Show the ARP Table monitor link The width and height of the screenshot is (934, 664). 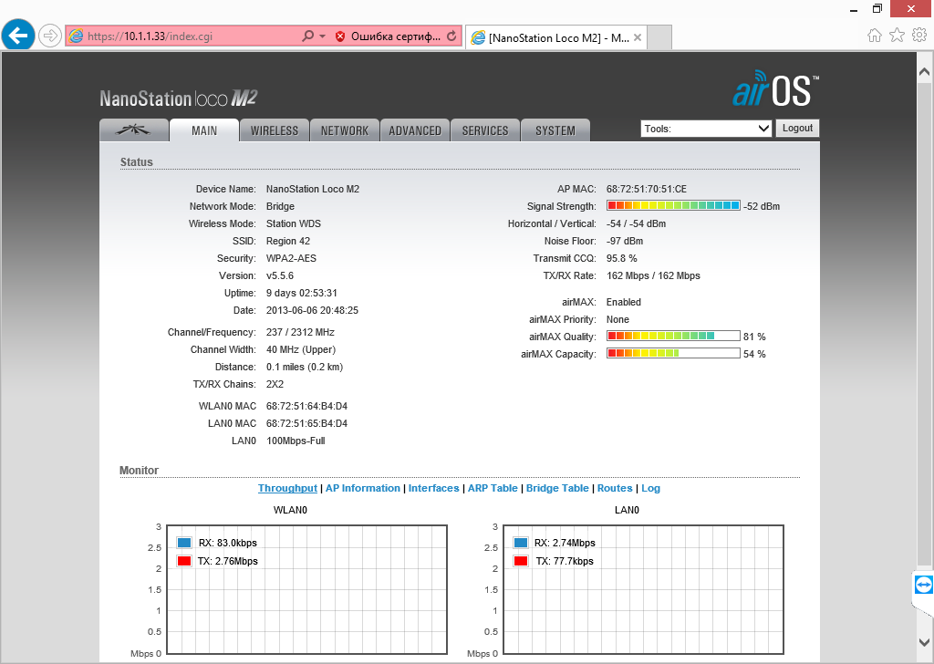[493, 488]
